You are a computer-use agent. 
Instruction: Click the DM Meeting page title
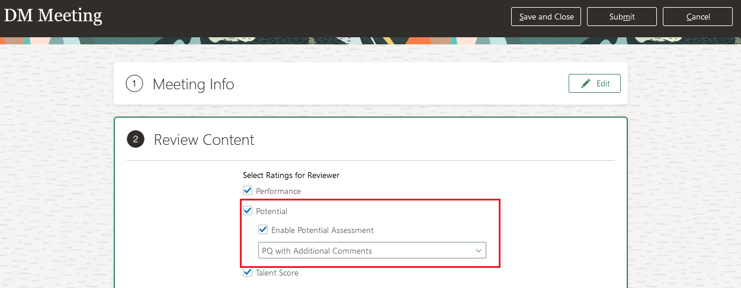[x=53, y=15]
